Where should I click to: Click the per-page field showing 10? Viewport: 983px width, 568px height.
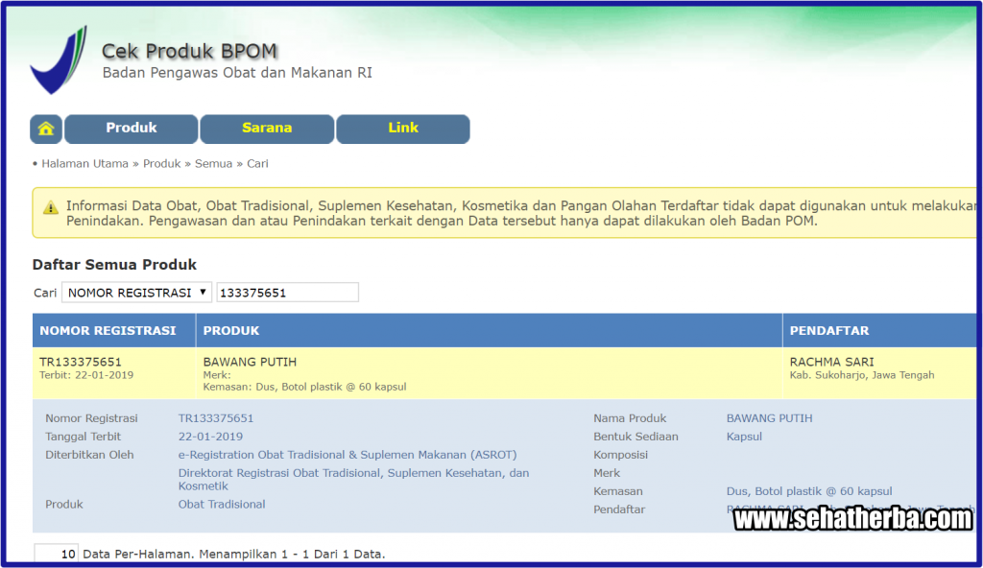[56, 555]
